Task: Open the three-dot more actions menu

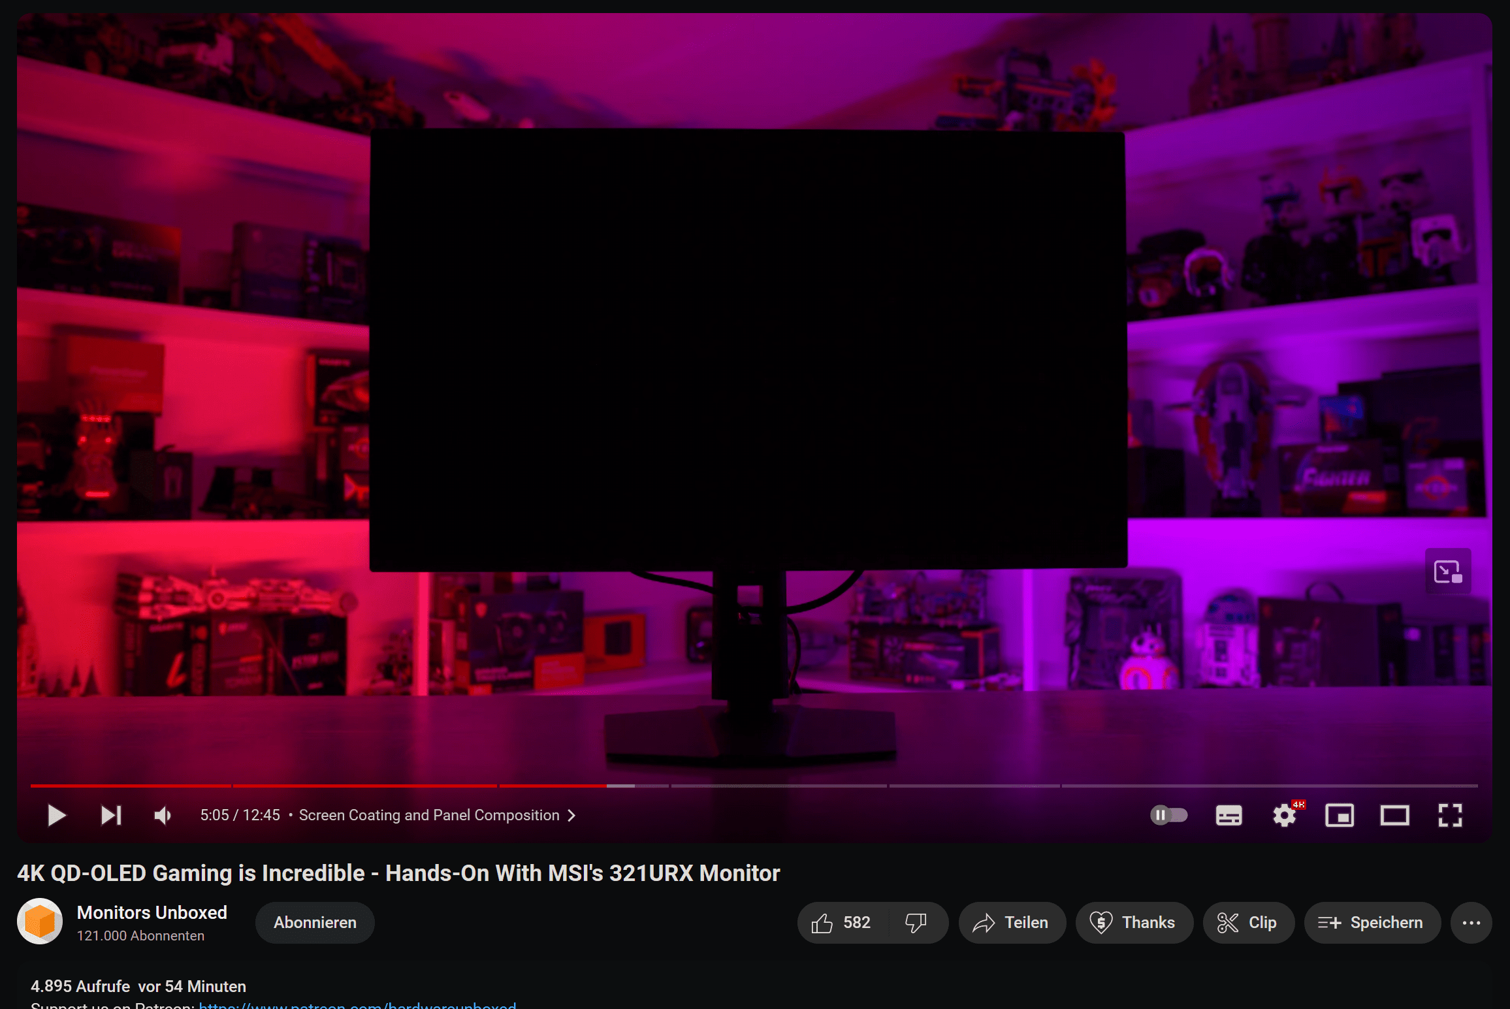Action: [x=1471, y=923]
